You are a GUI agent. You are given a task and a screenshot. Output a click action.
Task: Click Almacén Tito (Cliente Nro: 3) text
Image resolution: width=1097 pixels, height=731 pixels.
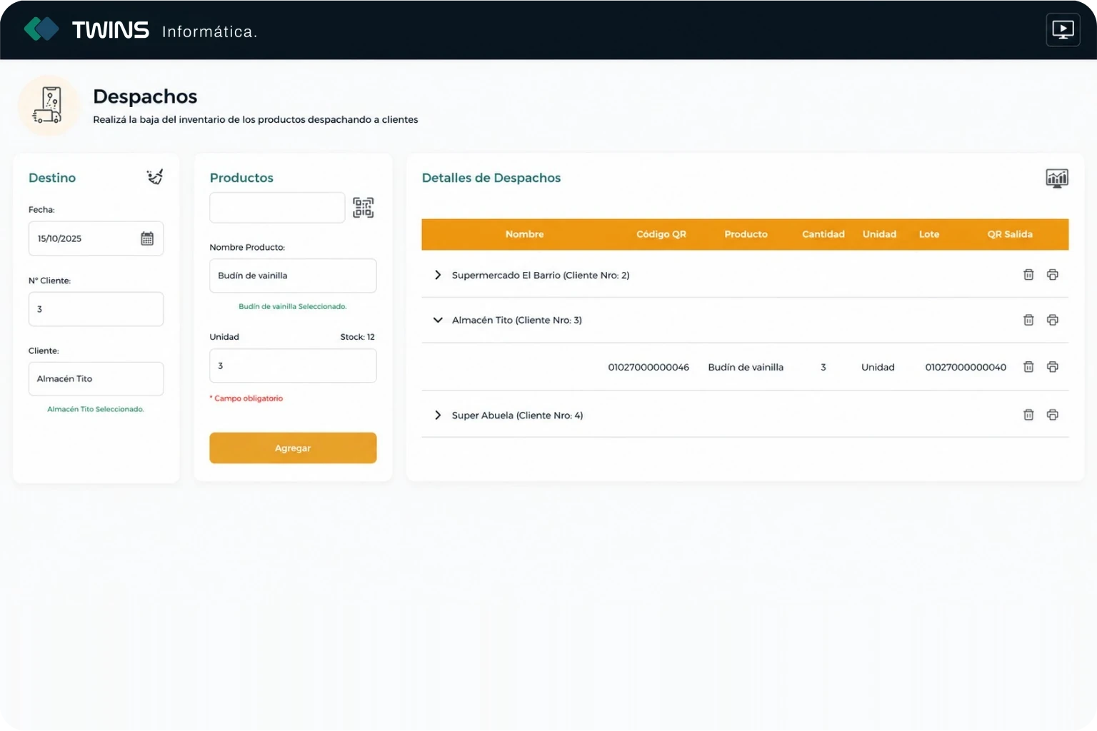point(517,320)
